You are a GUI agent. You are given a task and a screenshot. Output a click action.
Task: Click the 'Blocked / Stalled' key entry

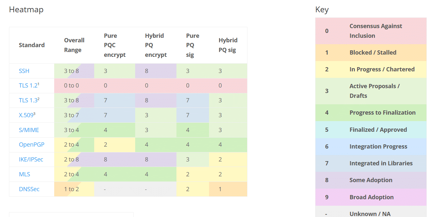click(373, 53)
